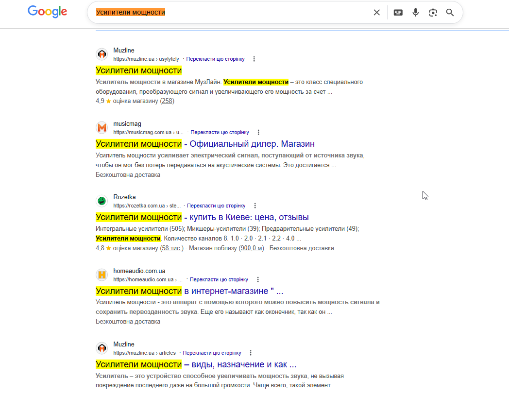Click the 4,9 rating star of Muzline
Image resolution: width=509 pixels, height=396 pixels.
(108, 101)
